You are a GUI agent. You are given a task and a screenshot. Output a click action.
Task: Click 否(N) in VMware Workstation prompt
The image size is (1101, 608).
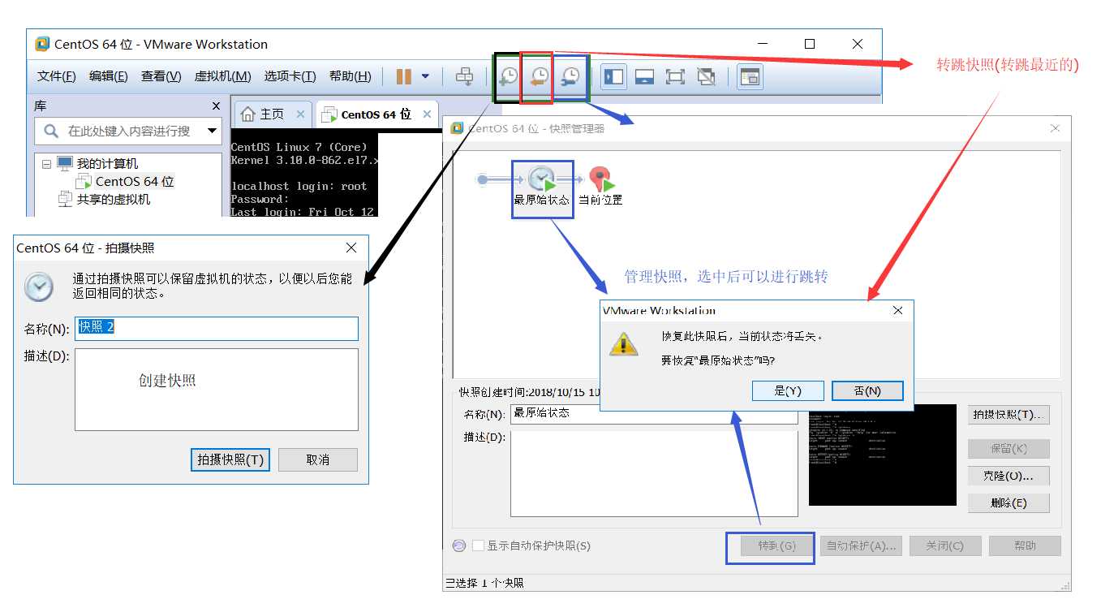(x=867, y=390)
